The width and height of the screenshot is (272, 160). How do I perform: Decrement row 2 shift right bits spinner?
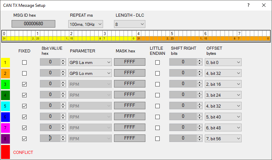200,75
